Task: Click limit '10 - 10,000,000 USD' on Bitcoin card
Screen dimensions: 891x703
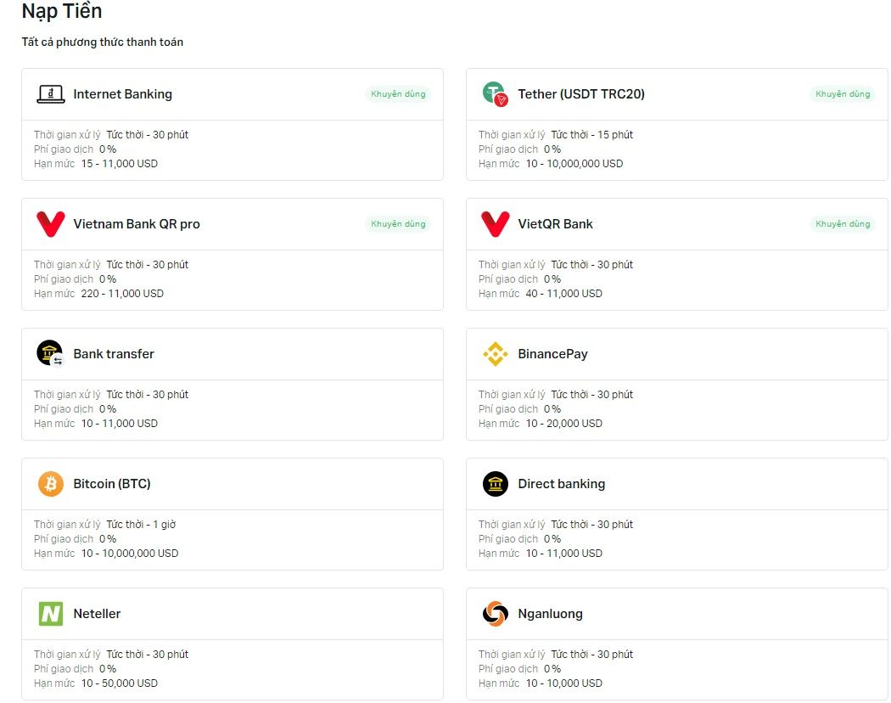Action: [130, 554]
